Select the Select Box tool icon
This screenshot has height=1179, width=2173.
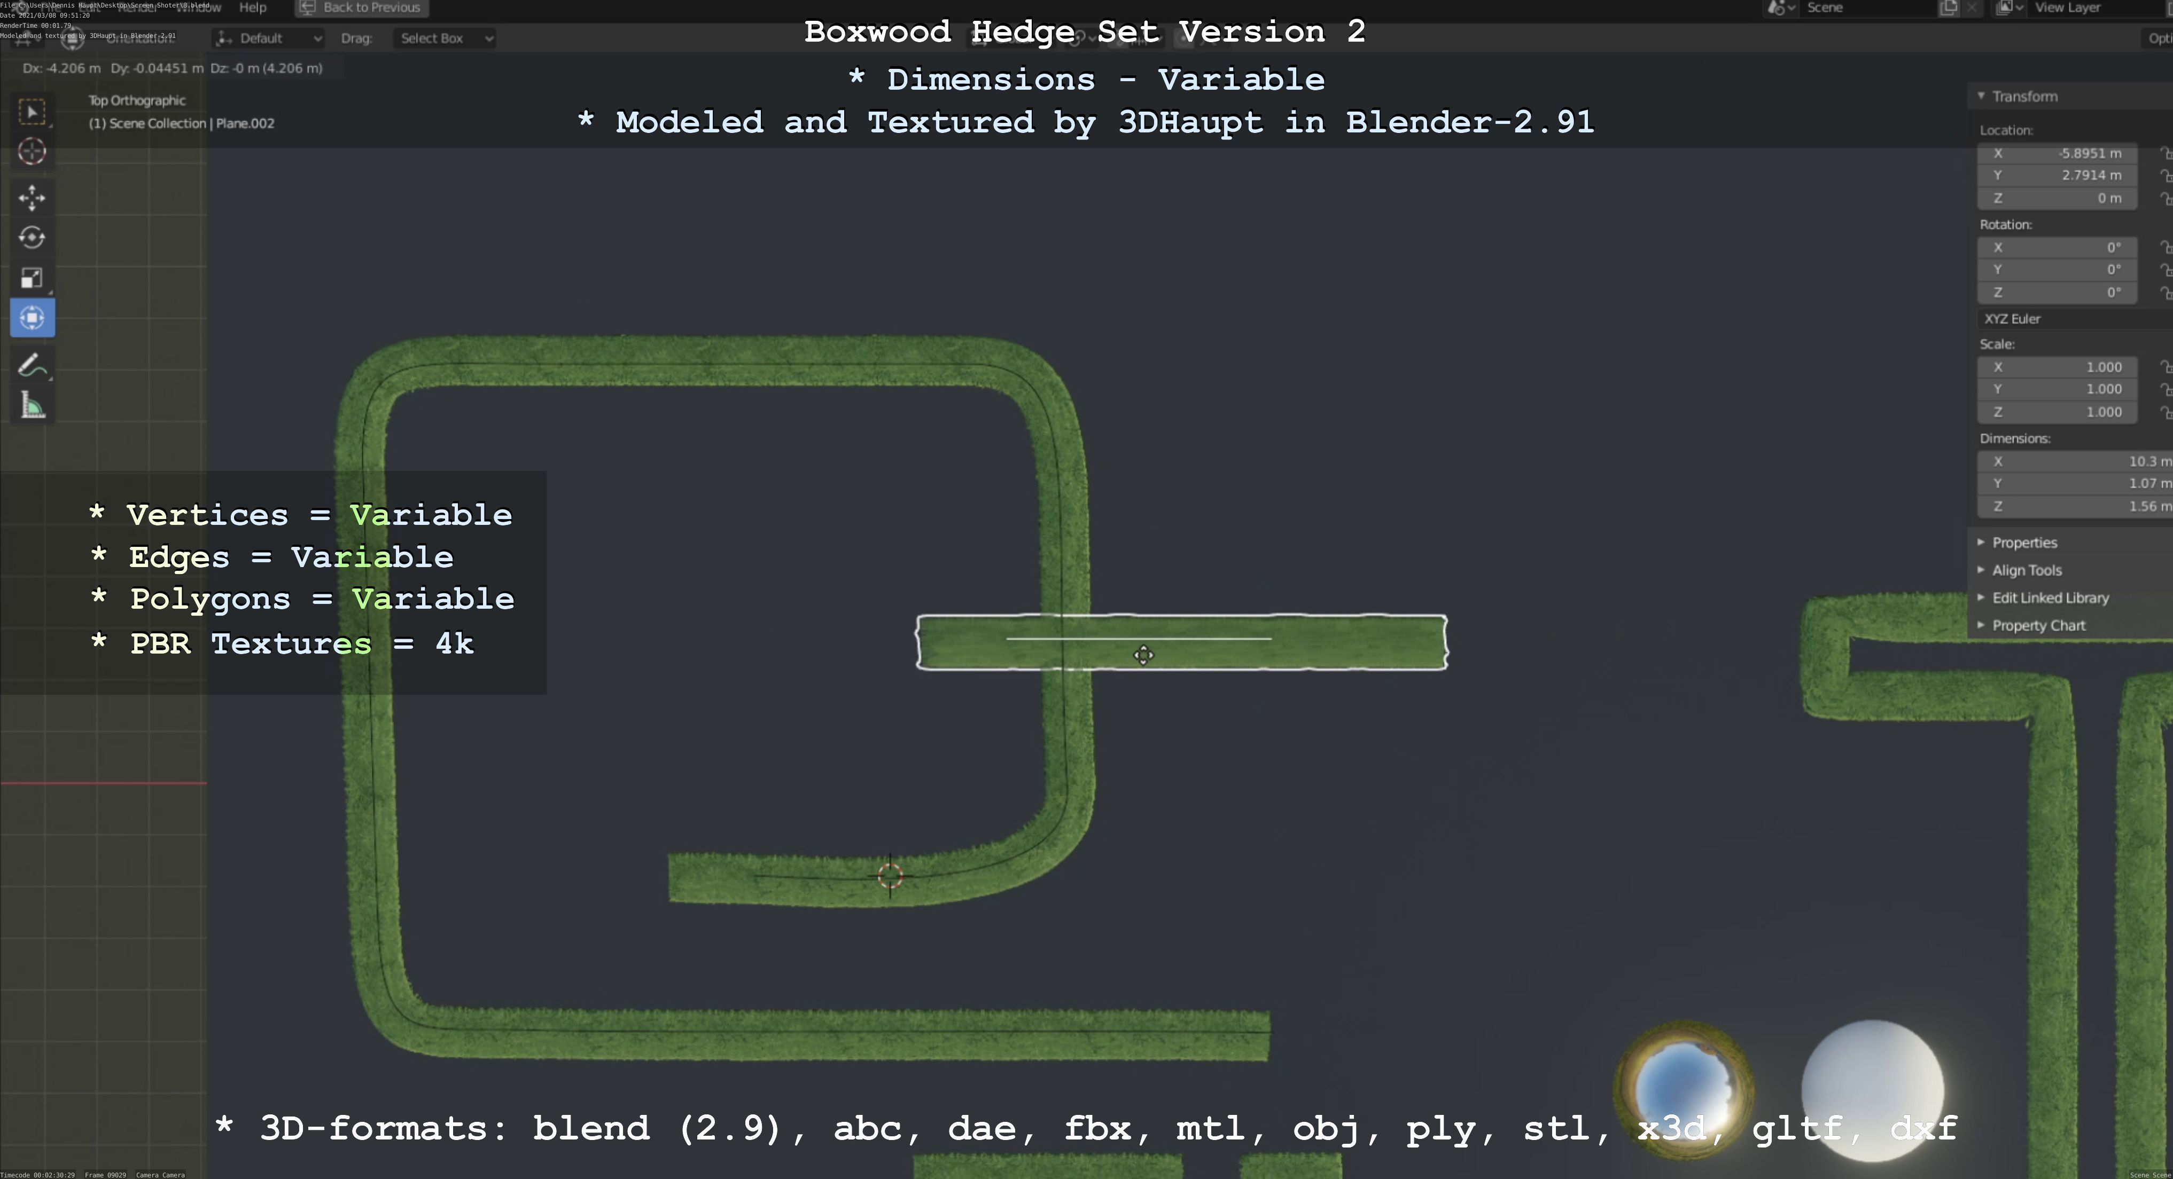pyautogui.click(x=32, y=112)
